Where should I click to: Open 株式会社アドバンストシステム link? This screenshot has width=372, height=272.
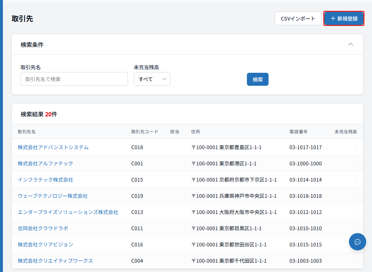tap(53, 147)
